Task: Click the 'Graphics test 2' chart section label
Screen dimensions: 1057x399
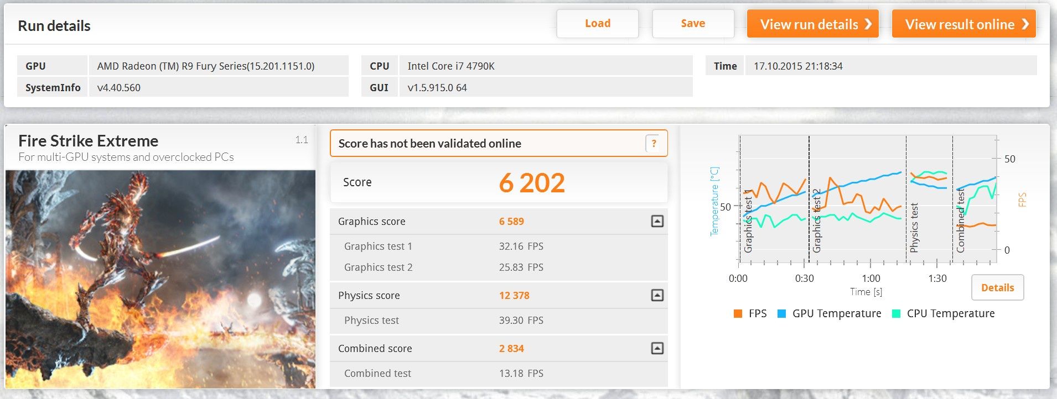Action: click(x=817, y=221)
